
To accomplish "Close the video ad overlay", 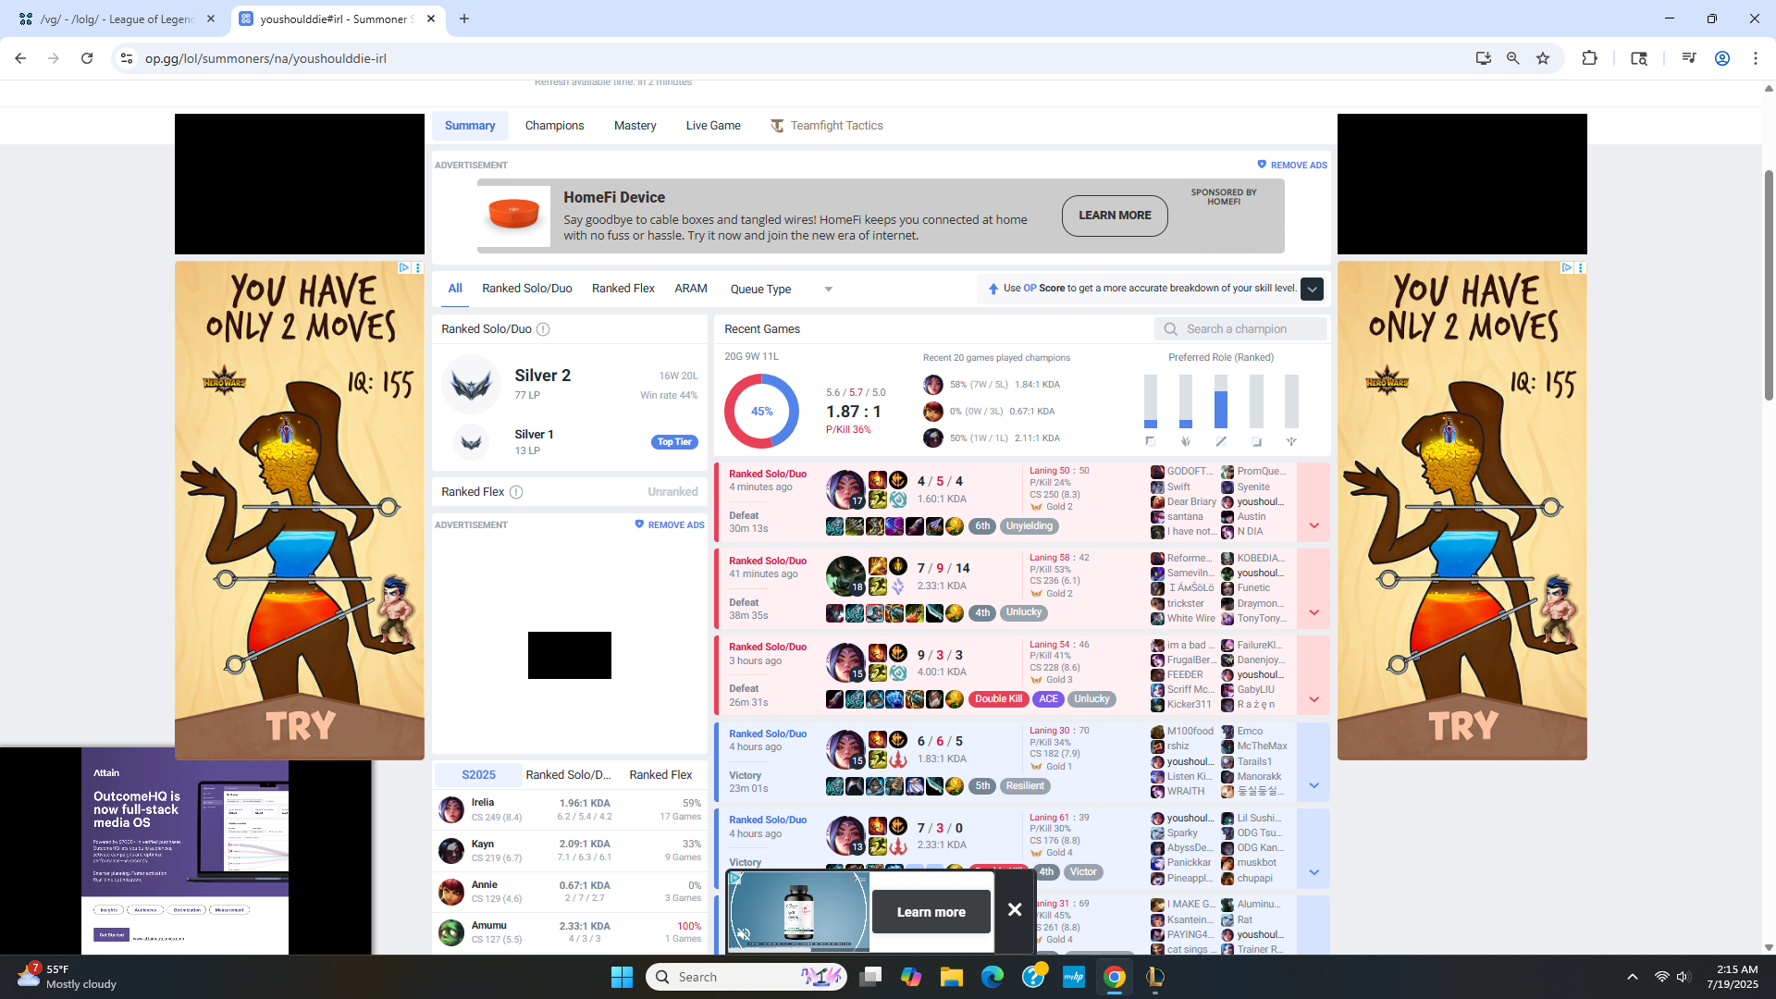I will [1015, 910].
